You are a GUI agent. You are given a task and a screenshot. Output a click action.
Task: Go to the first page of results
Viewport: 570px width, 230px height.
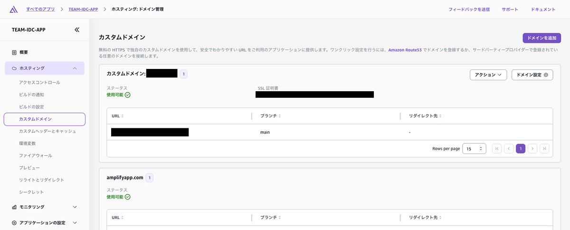[497, 149]
